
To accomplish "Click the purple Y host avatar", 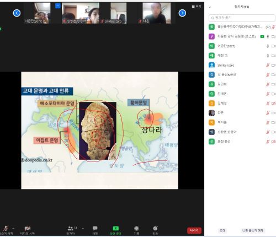I will 211,36.
